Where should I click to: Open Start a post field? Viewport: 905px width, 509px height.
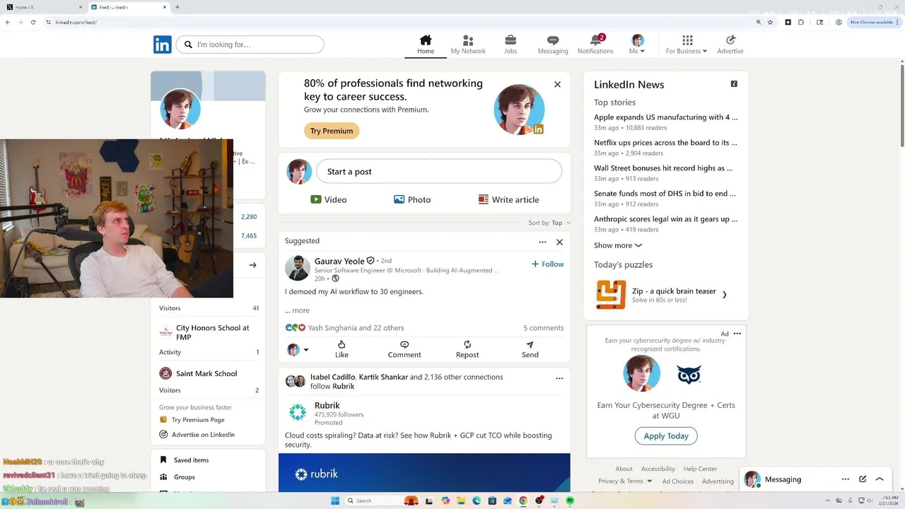(439, 171)
